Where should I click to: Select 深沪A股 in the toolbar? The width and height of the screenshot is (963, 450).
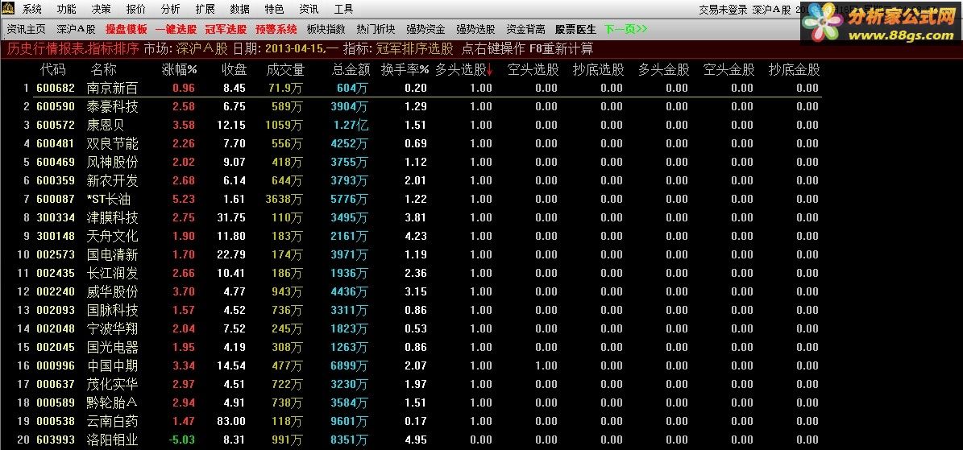tap(77, 29)
